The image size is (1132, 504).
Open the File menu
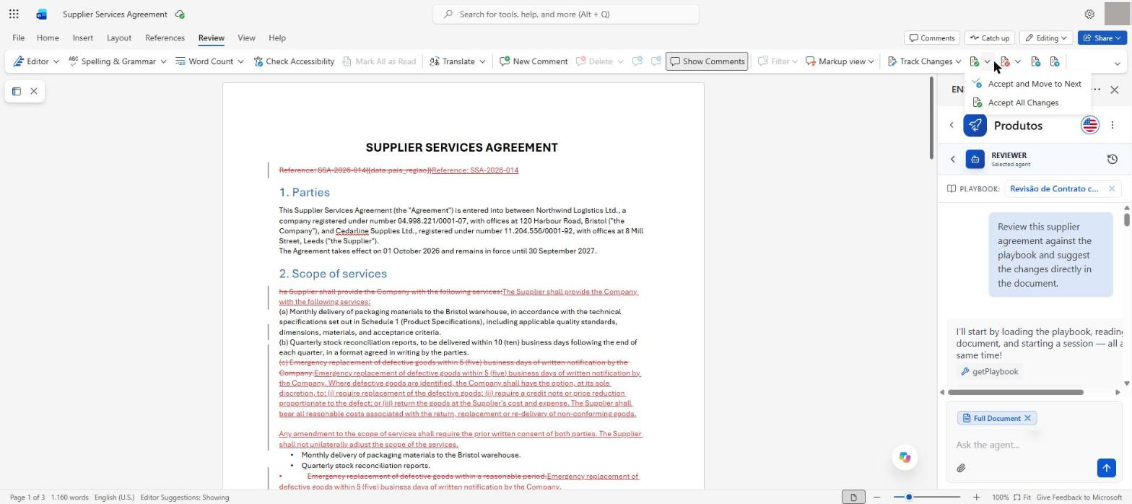click(x=18, y=38)
